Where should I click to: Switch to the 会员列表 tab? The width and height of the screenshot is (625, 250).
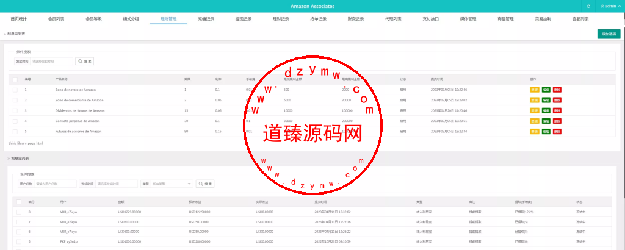coord(56,19)
